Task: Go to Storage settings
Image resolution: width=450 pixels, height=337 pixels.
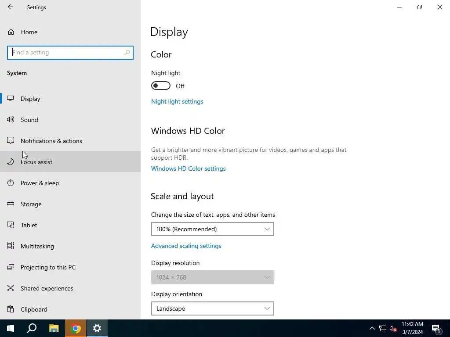Action: point(70,204)
